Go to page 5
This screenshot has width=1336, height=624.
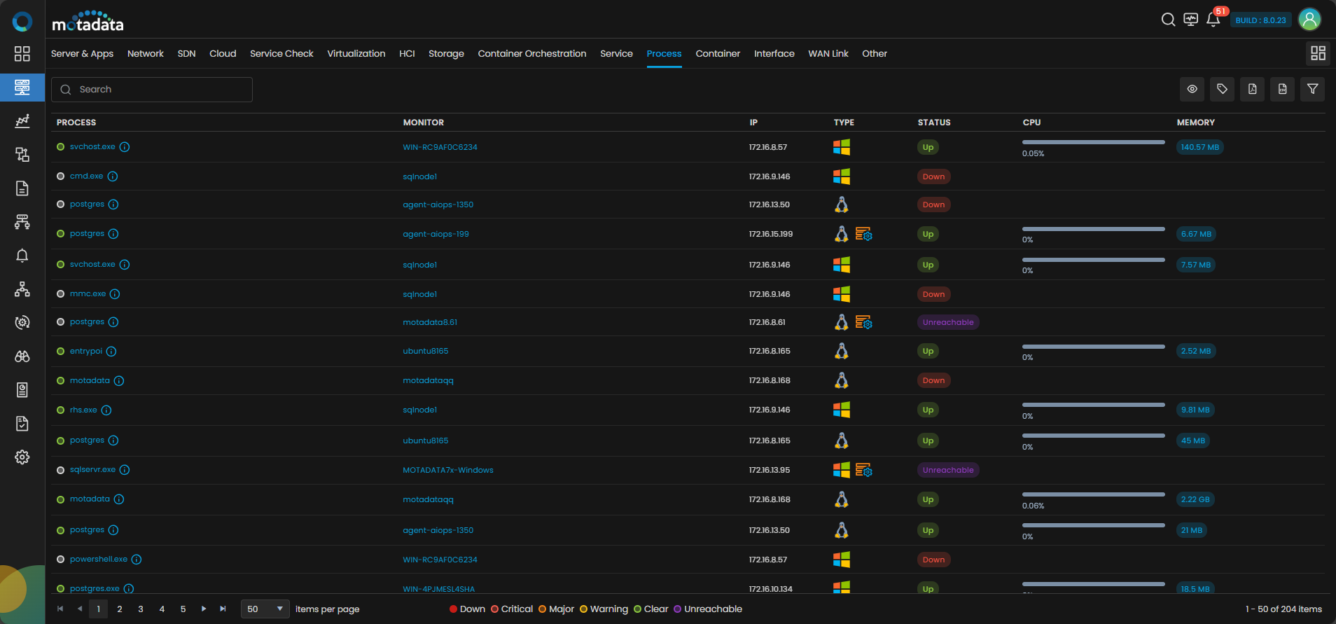click(183, 609)
